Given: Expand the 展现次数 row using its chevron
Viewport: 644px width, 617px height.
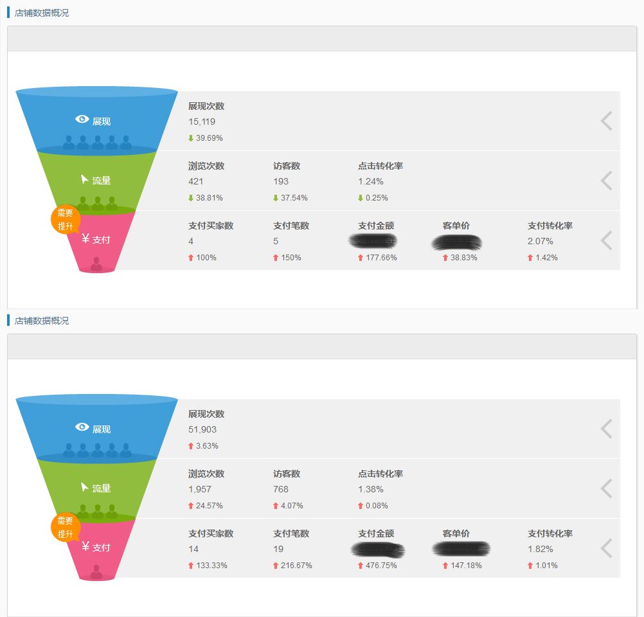Looking at the screenshot, I should point(605,120).
